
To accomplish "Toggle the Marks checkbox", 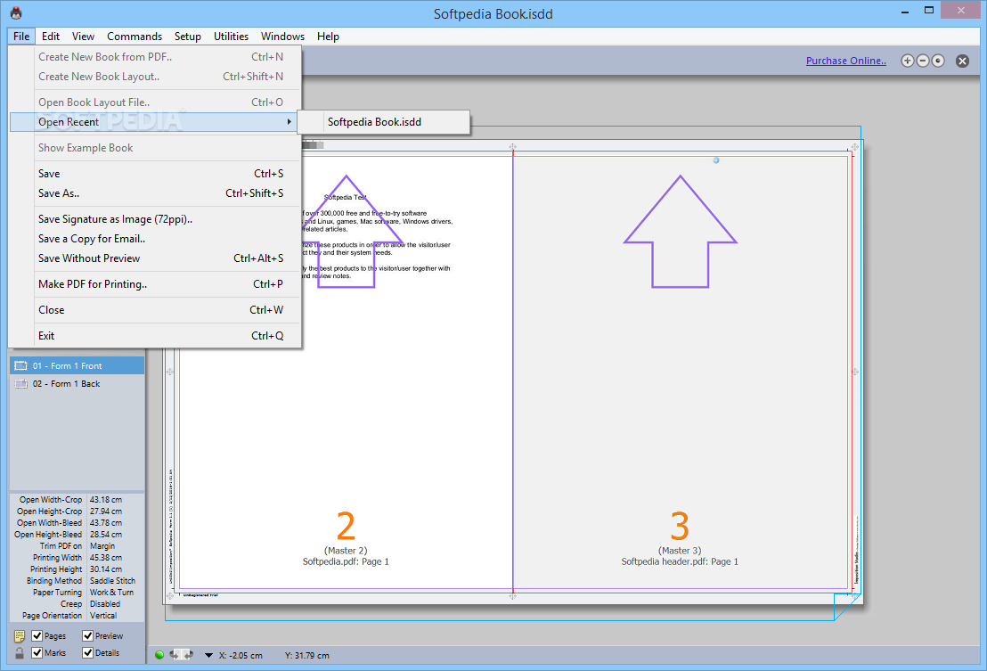I will click(x=37, y=653).
